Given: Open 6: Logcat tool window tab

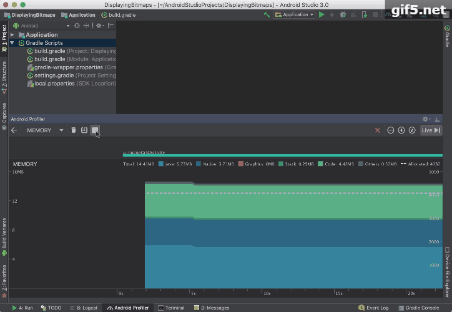Looking at the screenshot, I should click(84, 308).
